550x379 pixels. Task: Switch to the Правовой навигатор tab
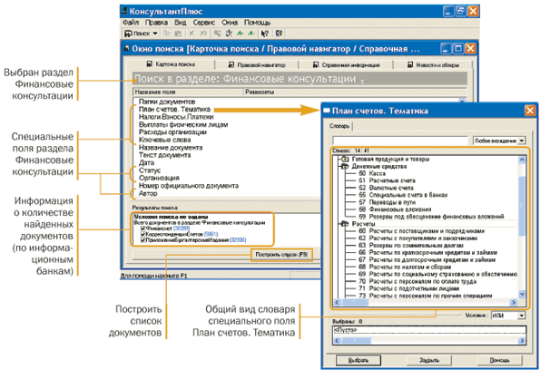click(x=257, y=65)
